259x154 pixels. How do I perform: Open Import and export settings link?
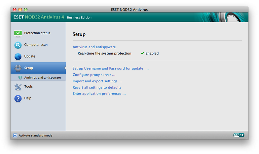click(97, 81)
